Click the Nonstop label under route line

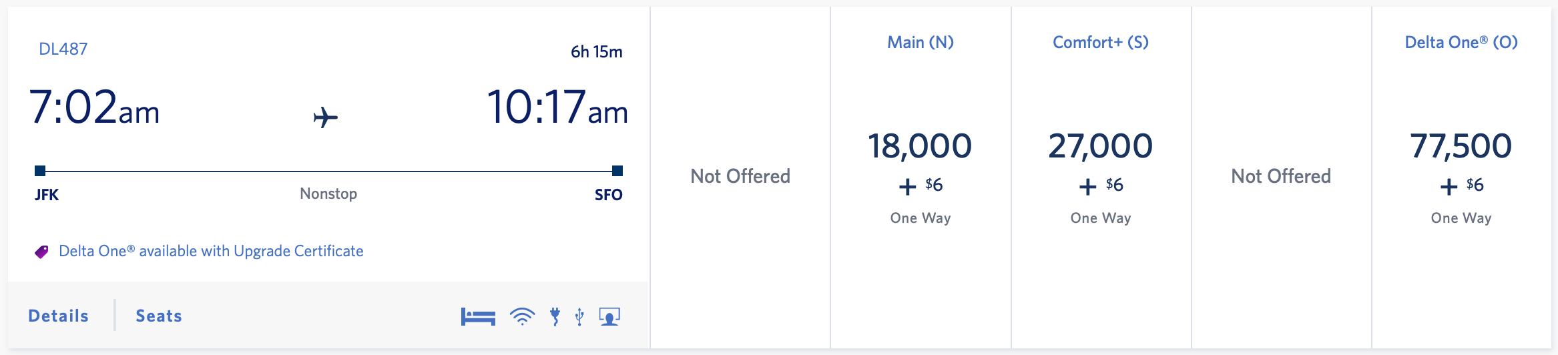coord(328,194)
